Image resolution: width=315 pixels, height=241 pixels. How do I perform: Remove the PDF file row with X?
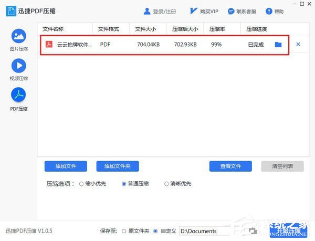pos(298,44)
